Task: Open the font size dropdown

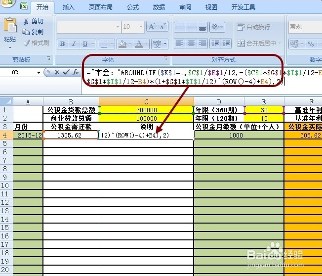Action: [x=141, y=27]
